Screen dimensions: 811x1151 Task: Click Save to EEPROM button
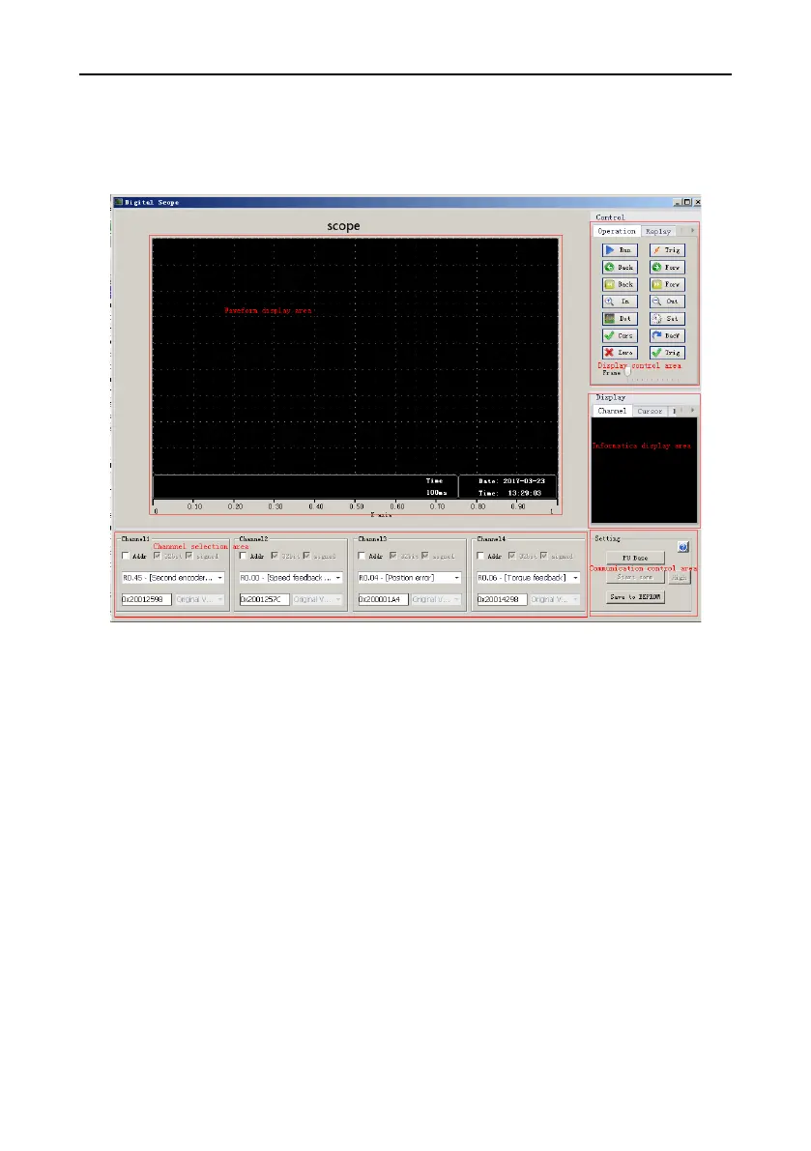(636, 597)
